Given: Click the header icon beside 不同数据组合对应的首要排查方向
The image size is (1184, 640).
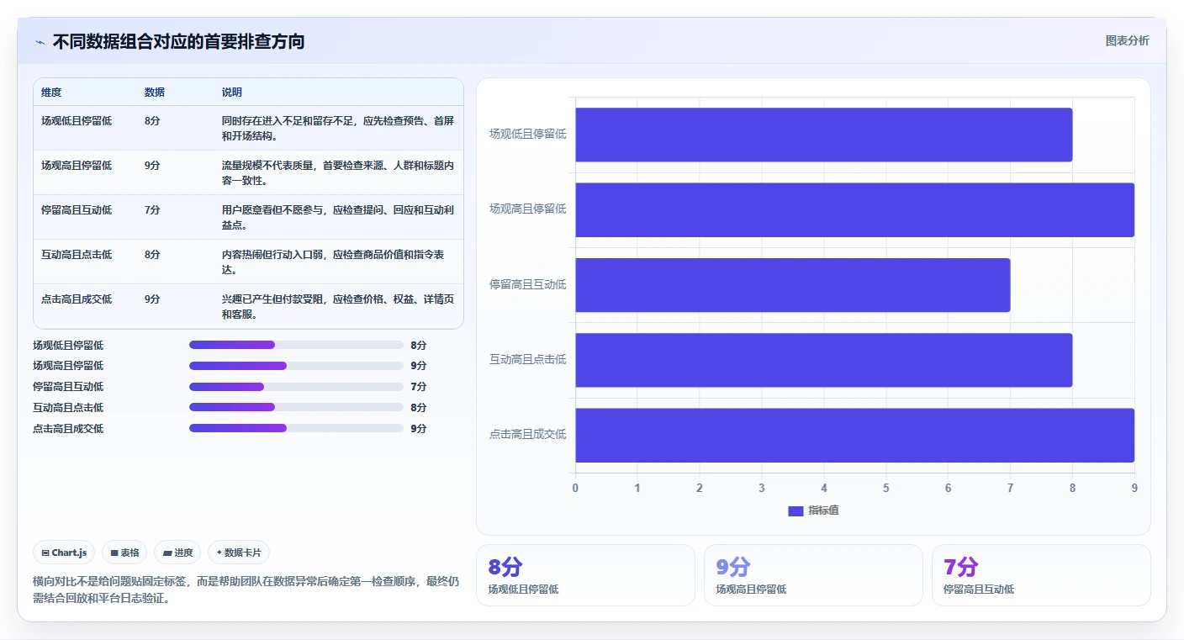Looking at the screenshot, I should point(40,42).
